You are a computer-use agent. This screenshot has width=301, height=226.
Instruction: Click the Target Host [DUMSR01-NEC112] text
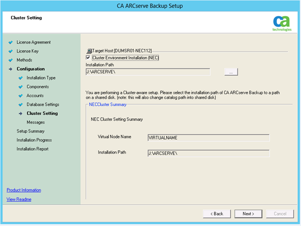point(122,51)
